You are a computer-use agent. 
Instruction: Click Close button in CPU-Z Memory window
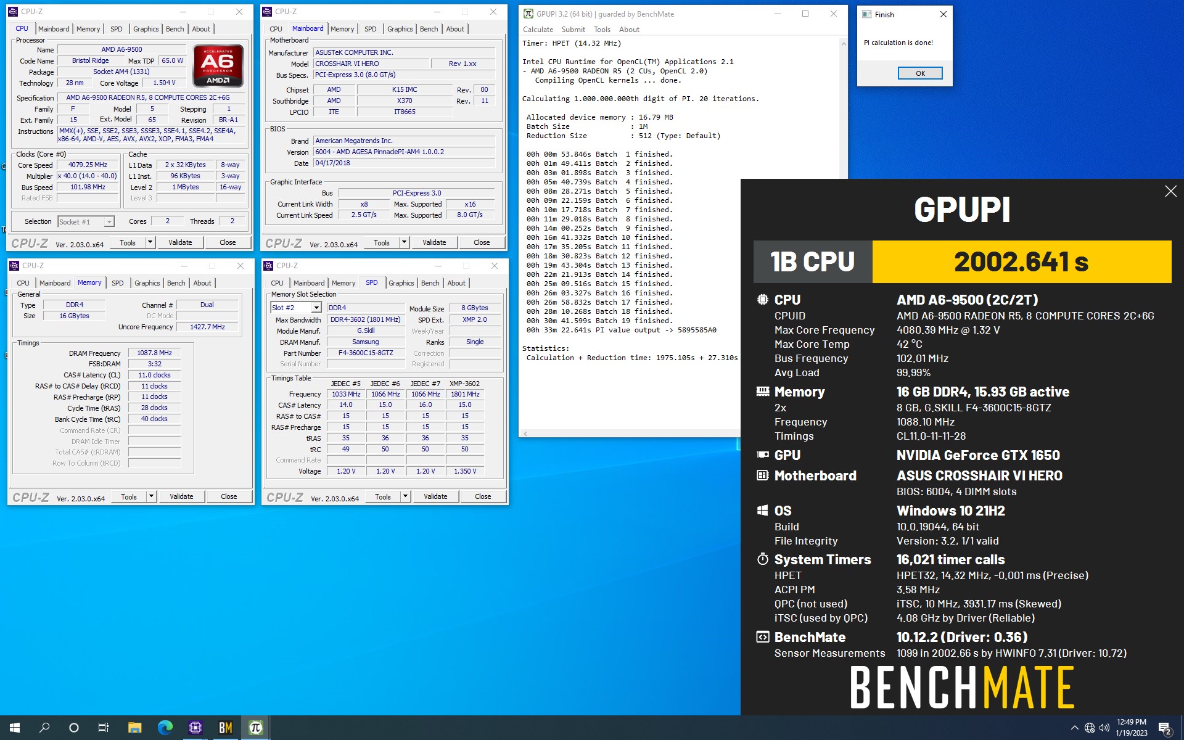[229, 496]
